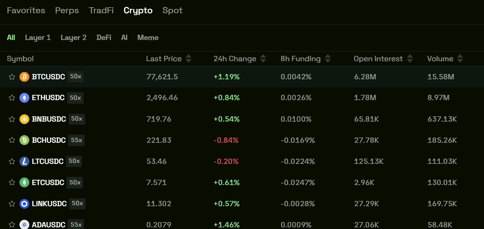Viewport: 484px width, 229px height.
Task: Open the LTCUSDC pair name
Action: click(x=48, y=161)
